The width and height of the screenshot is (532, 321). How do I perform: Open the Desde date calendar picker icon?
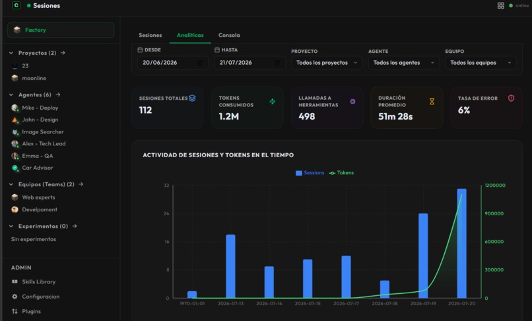[x=200, y=63]
